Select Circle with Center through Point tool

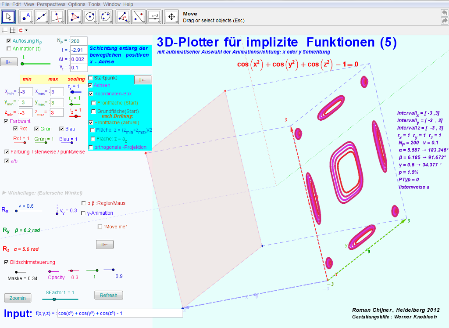[x=90, y=17]
